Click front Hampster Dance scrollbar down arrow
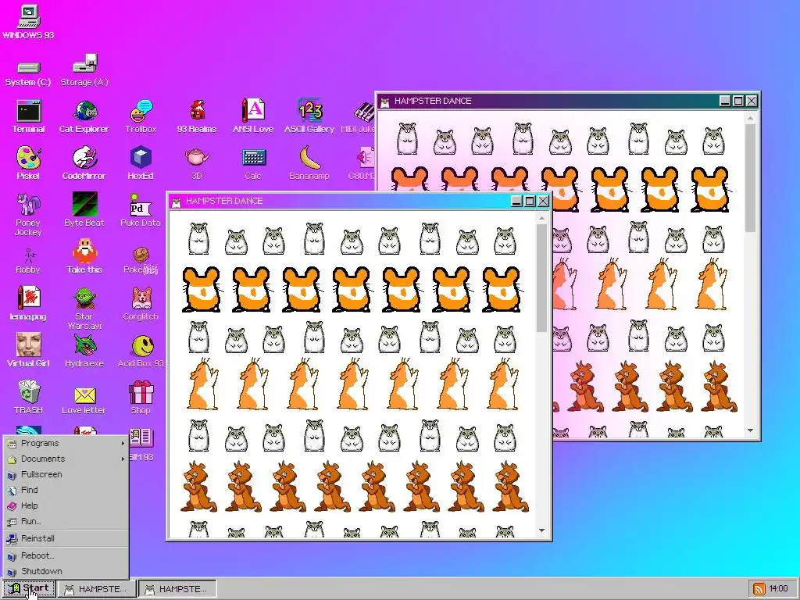The width and height of the screenshot is (800, 600). click(x=542, y=530)
